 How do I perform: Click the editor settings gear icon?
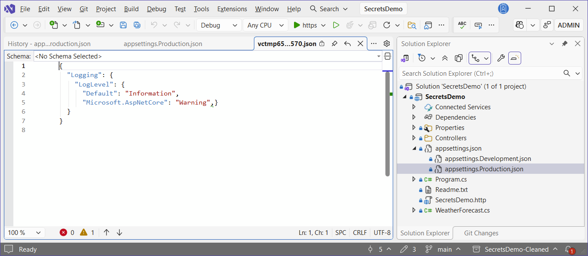tap(387, 44)
